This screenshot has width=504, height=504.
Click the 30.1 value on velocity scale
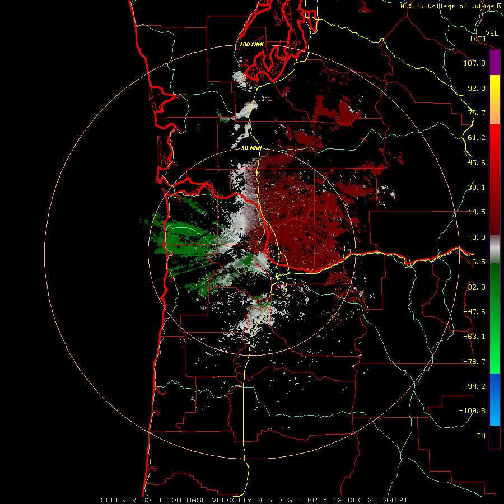point(477,188)
